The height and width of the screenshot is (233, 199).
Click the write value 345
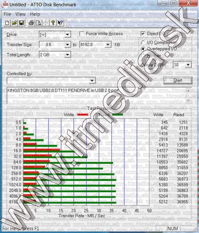(x=164, y=122)
